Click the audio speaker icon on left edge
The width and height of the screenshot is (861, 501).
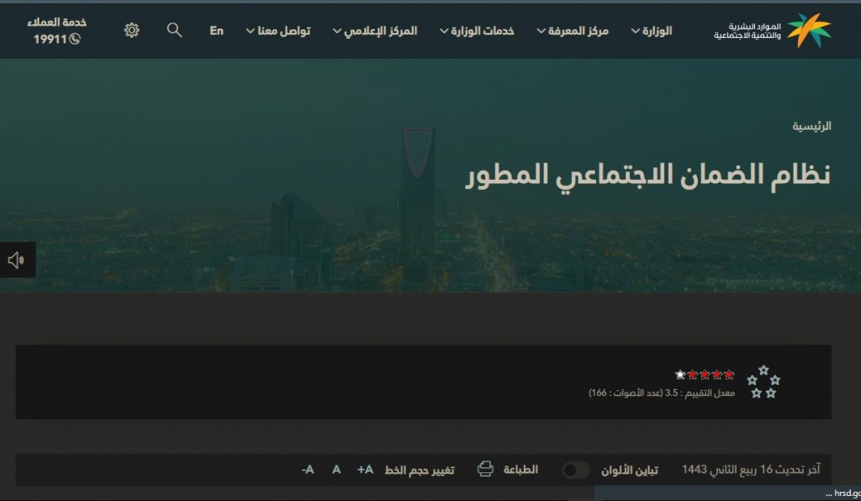17,260
